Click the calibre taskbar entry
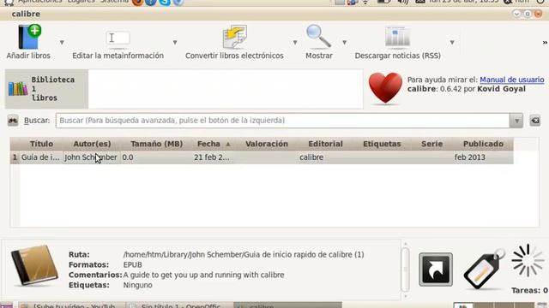Screen dimensions: 549x308 [287, 305]
